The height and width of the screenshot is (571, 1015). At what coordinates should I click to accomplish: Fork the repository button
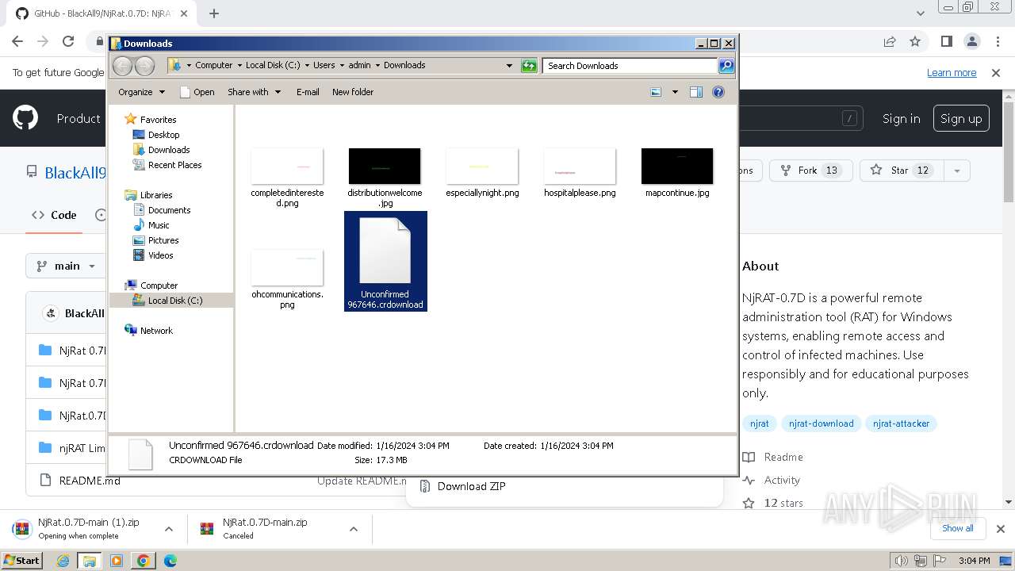[x=810, y=171]
